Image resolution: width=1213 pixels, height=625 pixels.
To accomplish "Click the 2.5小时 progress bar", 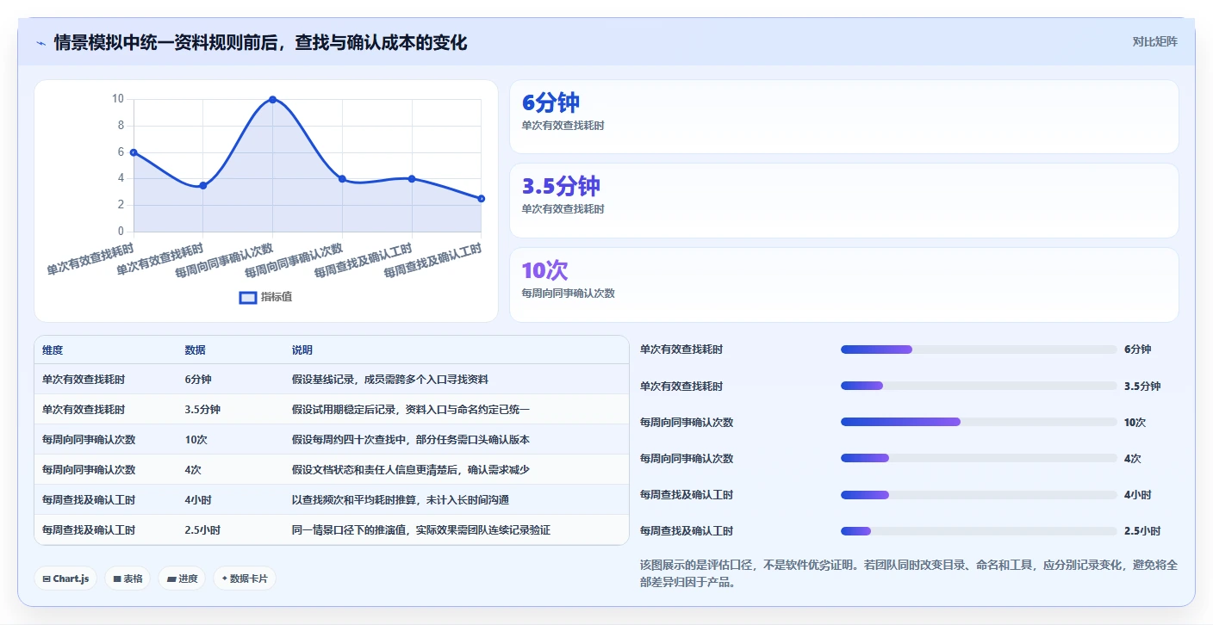I will point(979,530).
